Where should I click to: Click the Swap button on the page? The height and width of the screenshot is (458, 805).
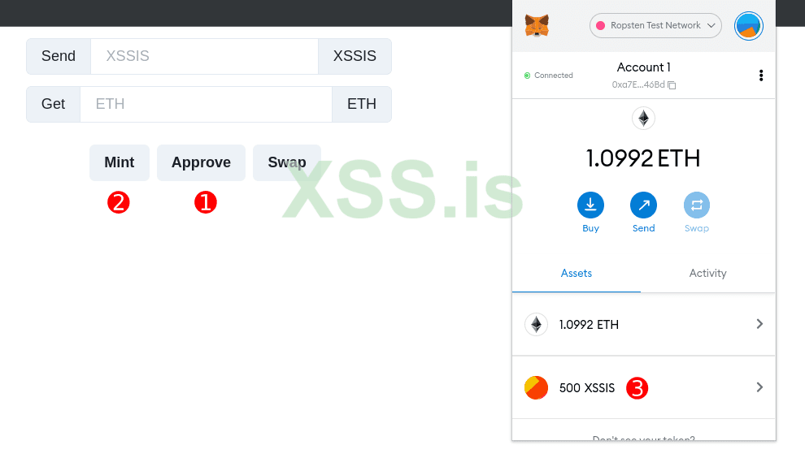point(287,162)
